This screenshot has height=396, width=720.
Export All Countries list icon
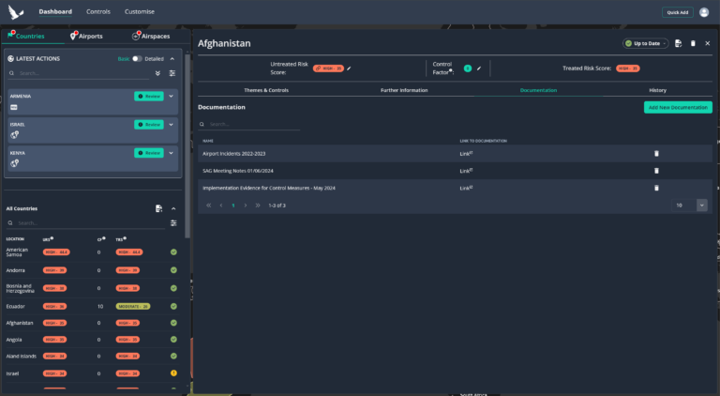158,208
